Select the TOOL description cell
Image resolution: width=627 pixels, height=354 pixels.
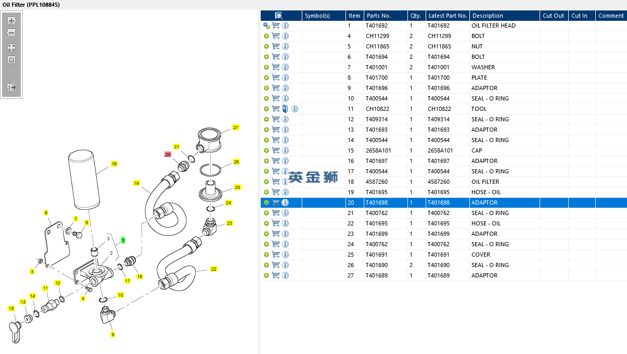tap(504, 109)
